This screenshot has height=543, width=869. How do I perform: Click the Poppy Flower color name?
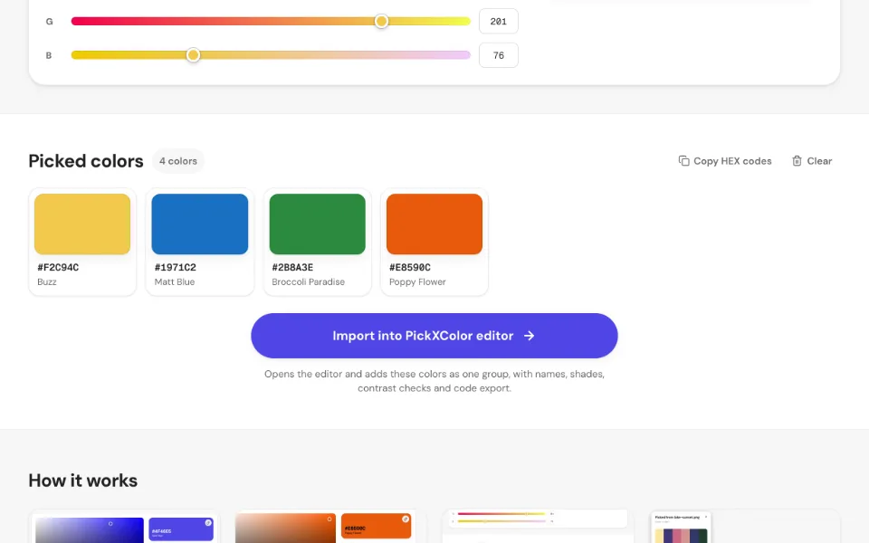pyautogui.click(x=417, y=282)
